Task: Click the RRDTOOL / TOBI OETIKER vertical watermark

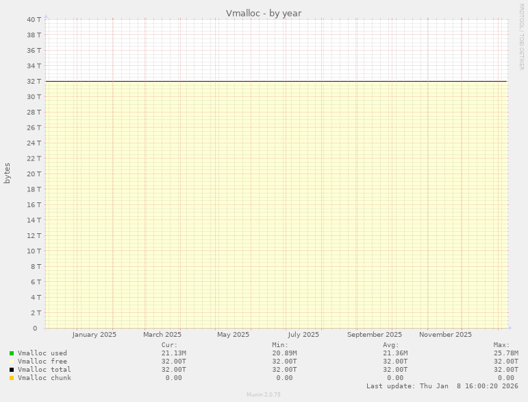Action: (x=521, y=36)
